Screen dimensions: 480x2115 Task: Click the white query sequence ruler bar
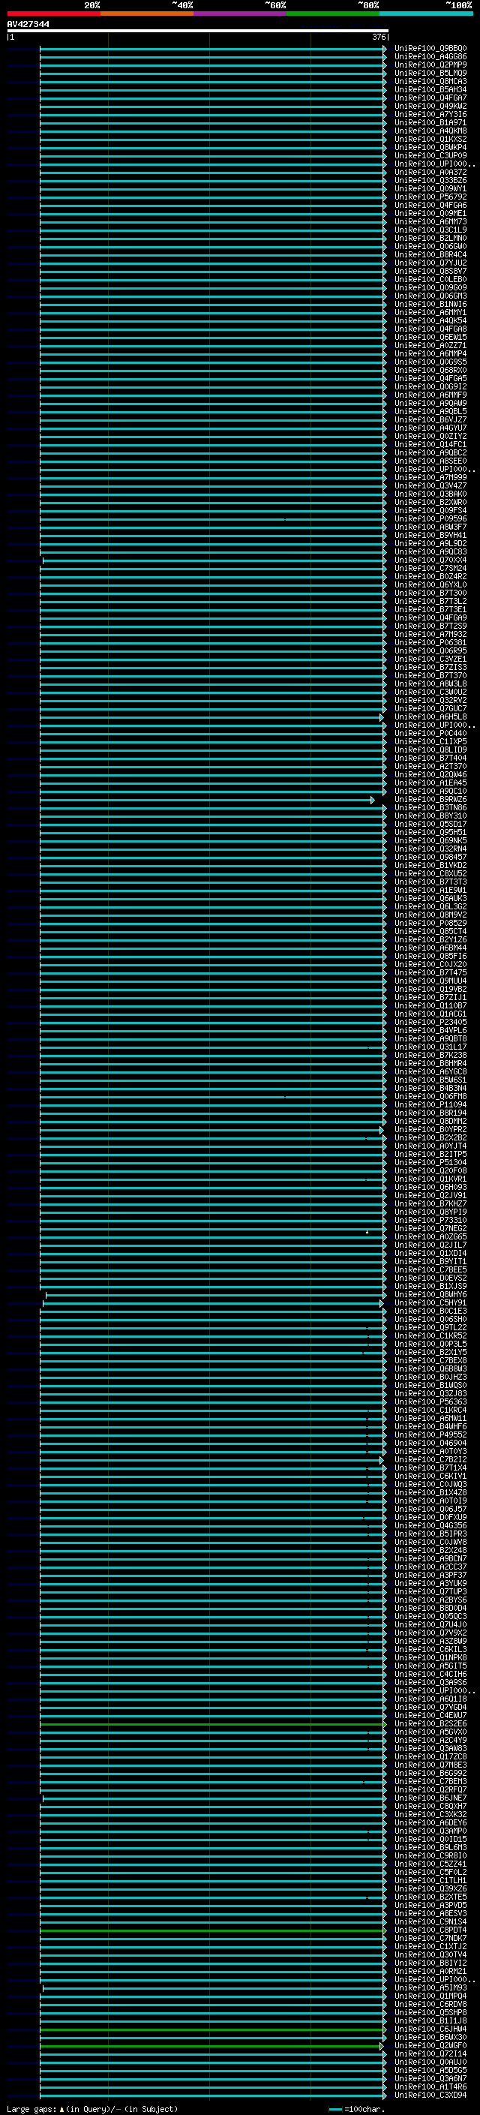click(x=197, y=32)
